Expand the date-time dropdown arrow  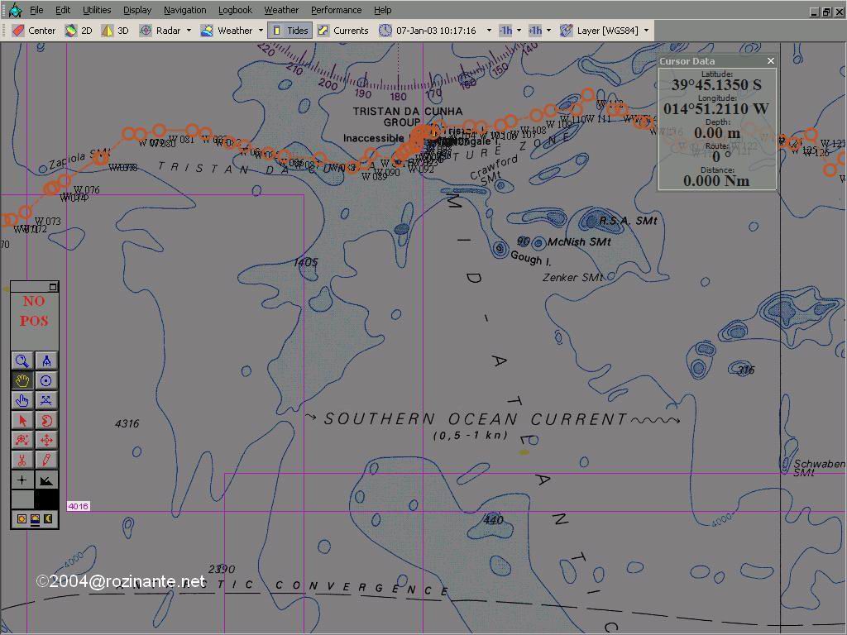pos(490,31)
